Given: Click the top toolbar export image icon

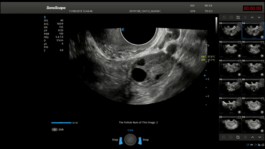Looking at the screenshot, I should 224,17.
